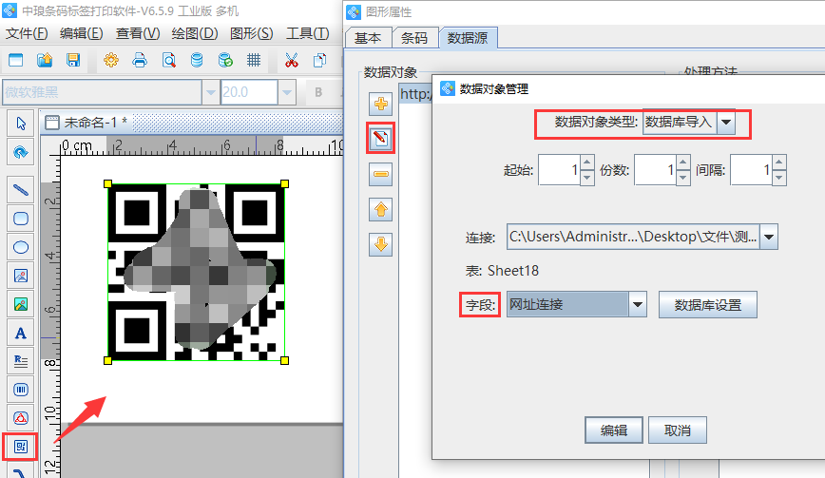Toggle bold B formatting button
Screen dimensions: 825x478
coord(318,92)
